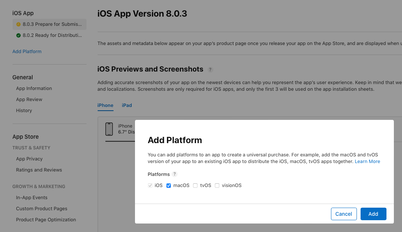The height and width of the screenshot is (232, 402).
Task: Select 8.0.2 Ready for Distribution version
Action: tap(50, 35)
